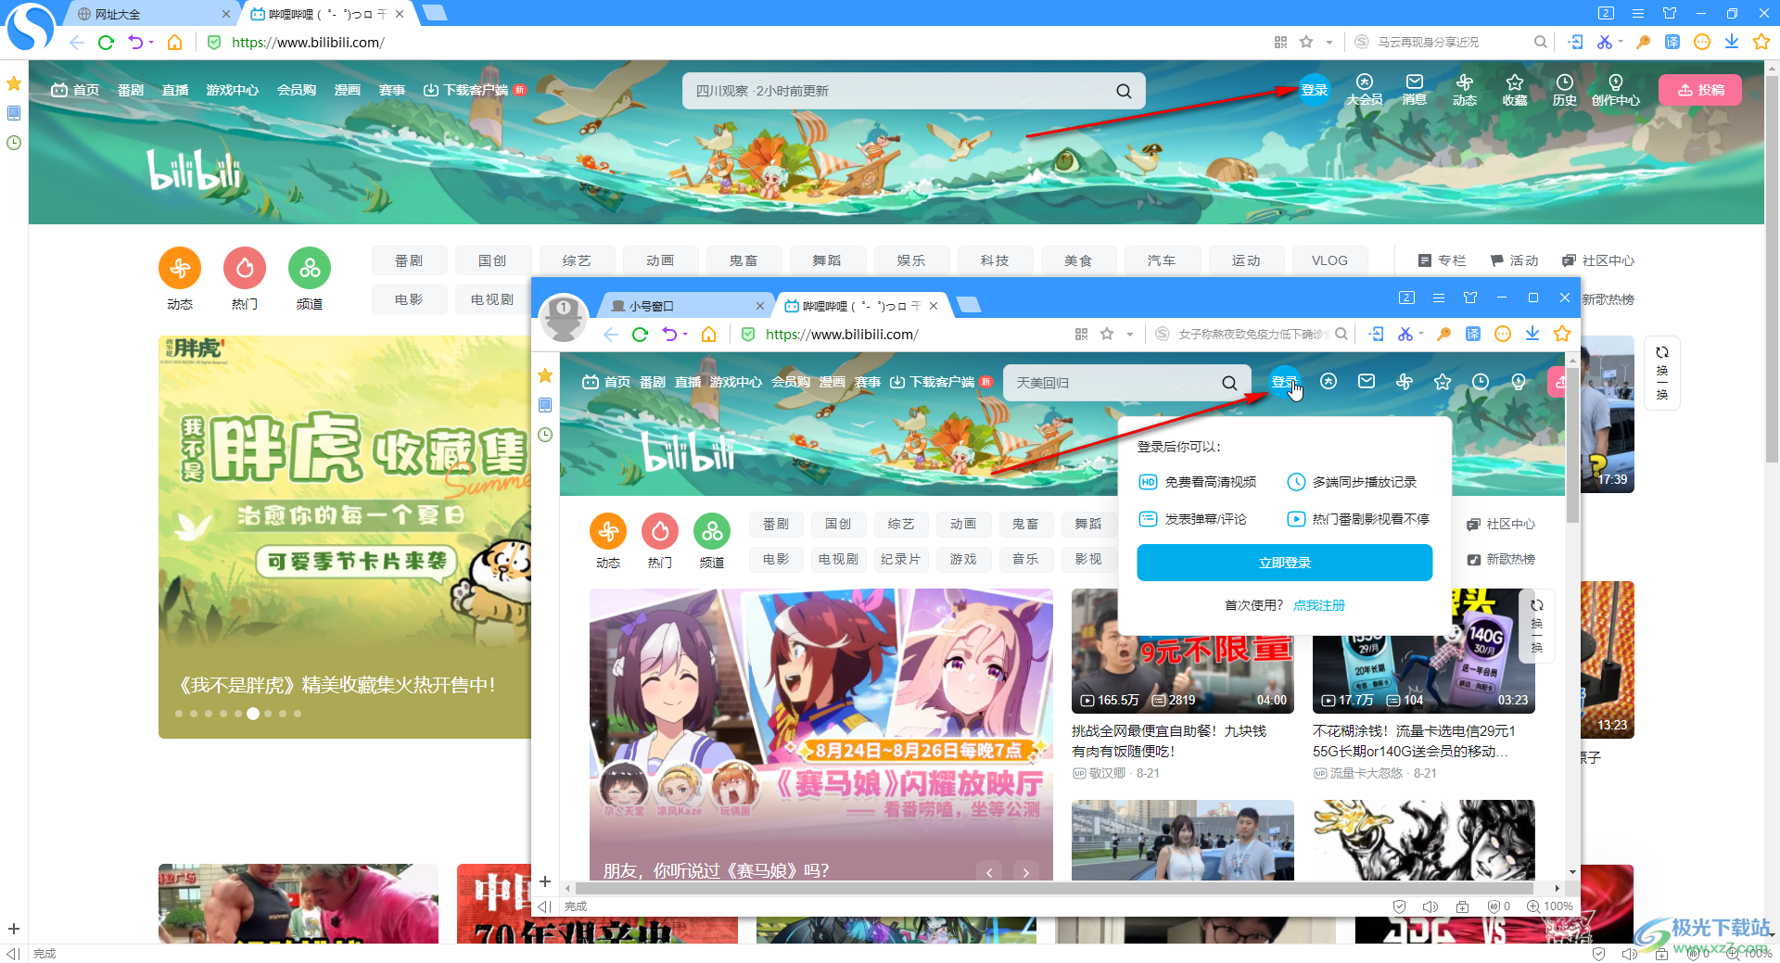Expand the dropdown beside the main undo arrow

point(151,42)
